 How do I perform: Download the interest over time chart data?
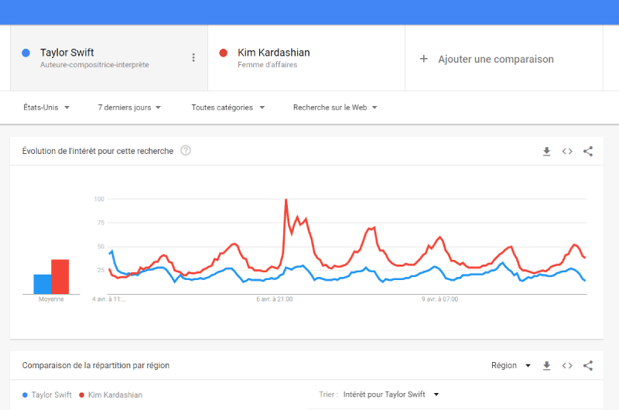pos(546,152)
